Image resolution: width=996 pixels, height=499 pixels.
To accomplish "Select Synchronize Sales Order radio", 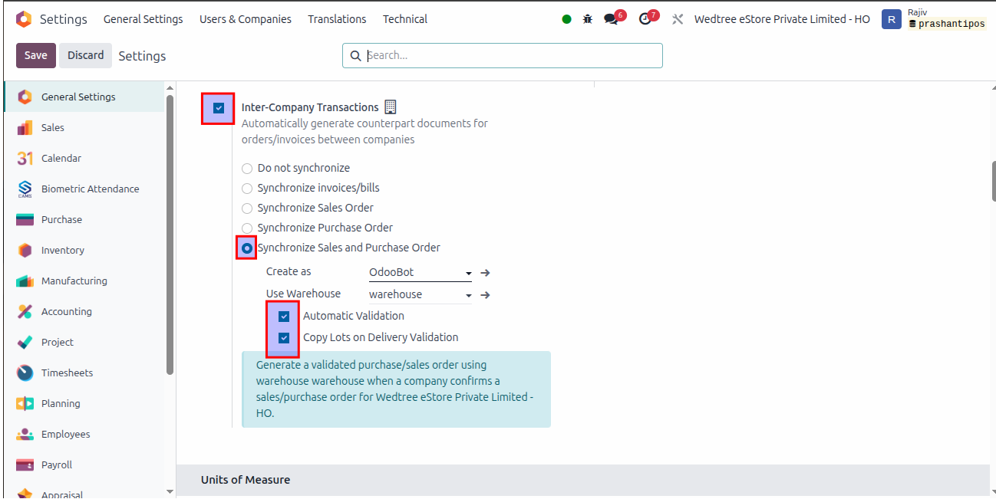I will click(x=246, y=208).
